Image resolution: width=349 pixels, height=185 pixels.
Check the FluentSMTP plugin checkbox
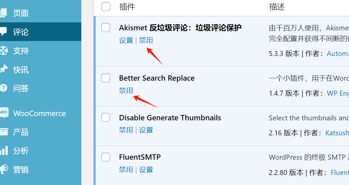click(106, 157)
